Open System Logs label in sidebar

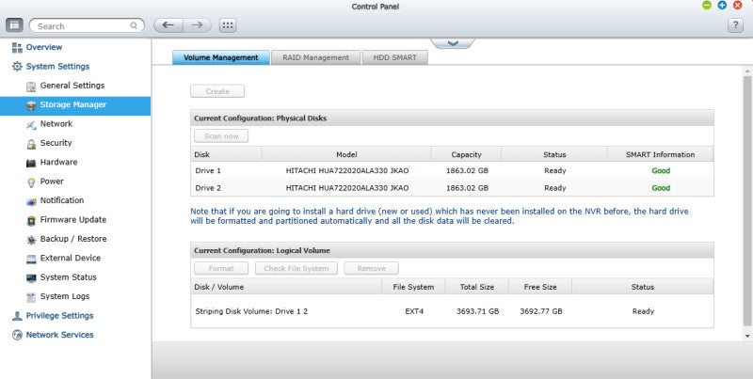(x=65, y=296)
